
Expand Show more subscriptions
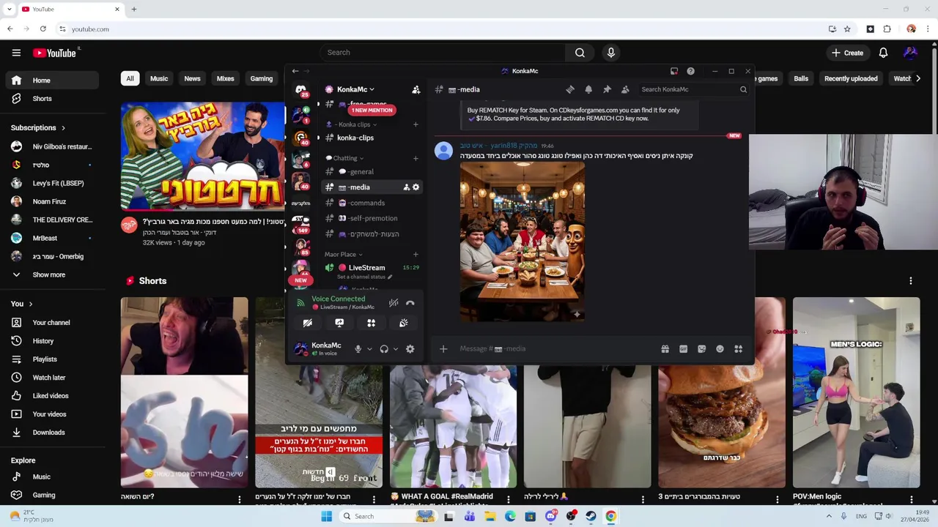click(x=48, y=275)
